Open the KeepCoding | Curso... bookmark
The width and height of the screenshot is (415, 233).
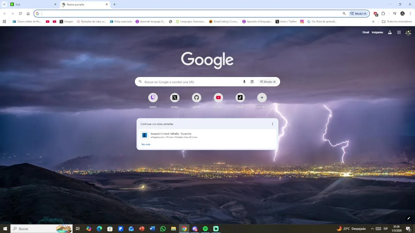pos(224,22)
